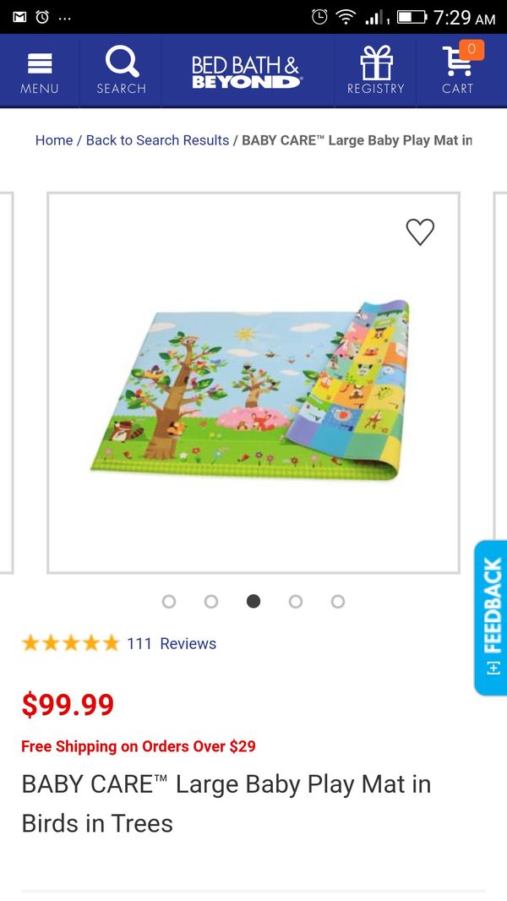
Task: Select the first image carousel dot
Action: click(x=169, y=601)
